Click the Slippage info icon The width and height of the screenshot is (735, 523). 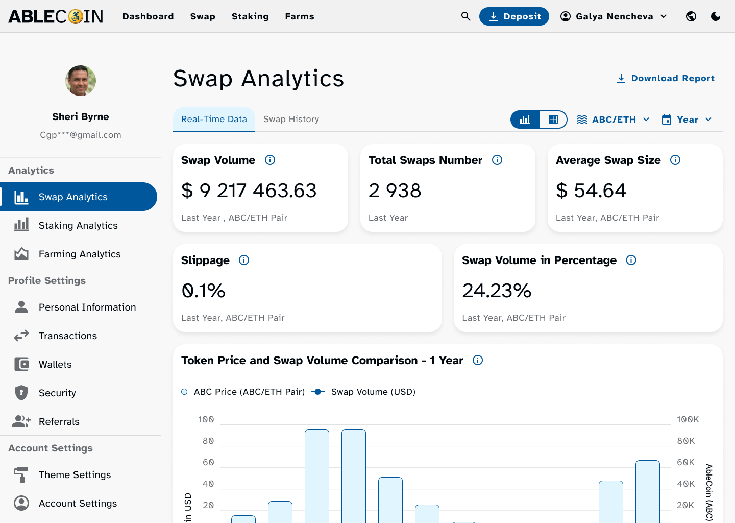(x=244, y=260)
